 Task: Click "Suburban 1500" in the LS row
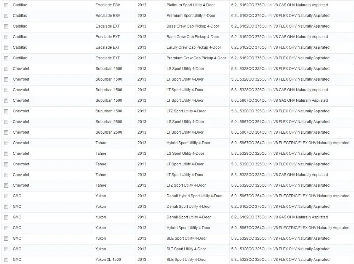[x=109, y=69]
